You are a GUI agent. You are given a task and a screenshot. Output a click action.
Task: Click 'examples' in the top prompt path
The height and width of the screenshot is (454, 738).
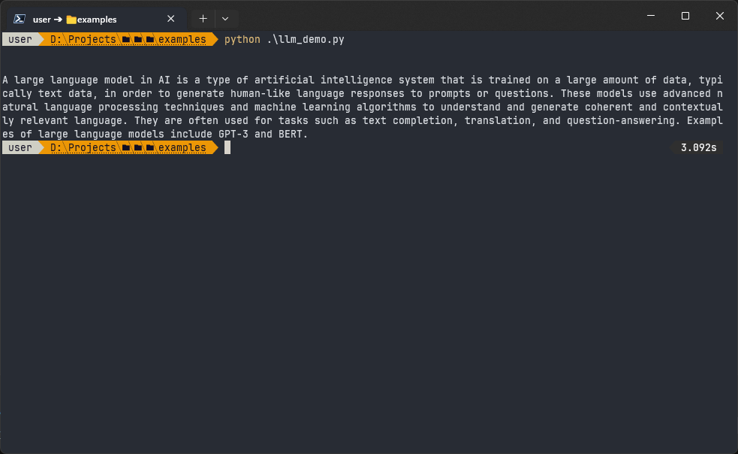pyautogui.click(x=182, y=40)
